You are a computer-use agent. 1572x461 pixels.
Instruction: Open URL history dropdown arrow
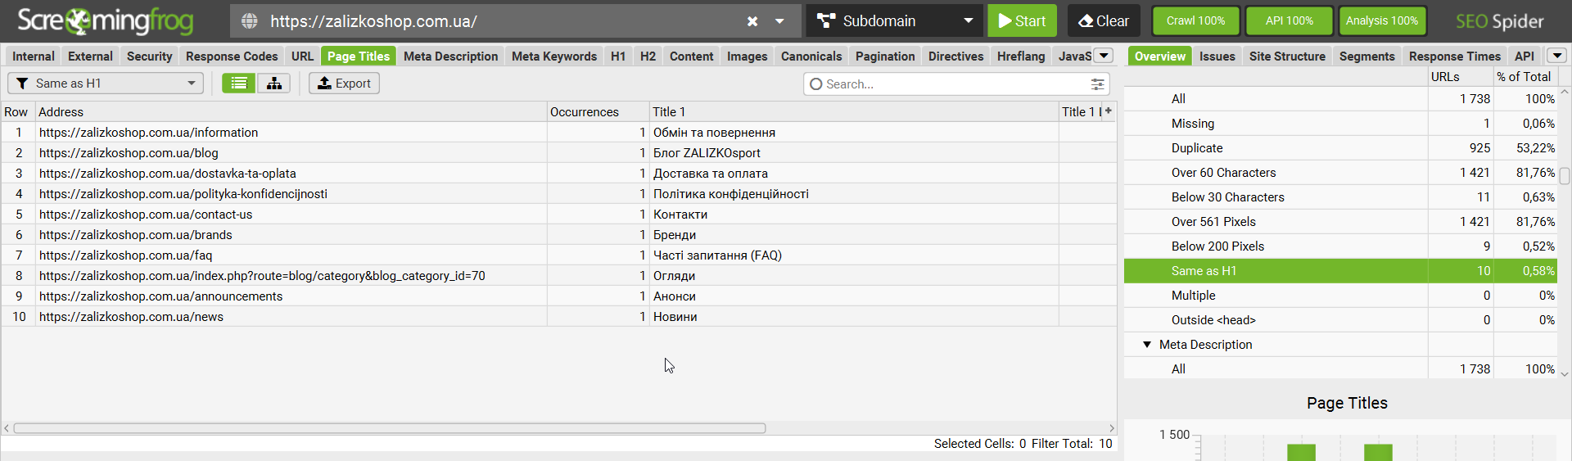tap(779, 21)
